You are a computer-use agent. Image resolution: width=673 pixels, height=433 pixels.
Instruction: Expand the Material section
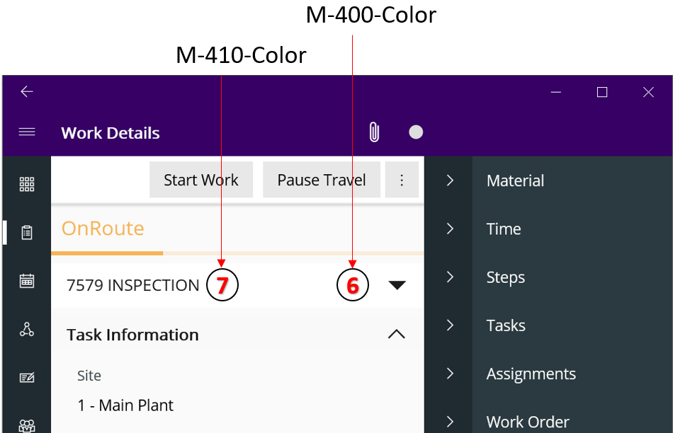tap(515, 180)
